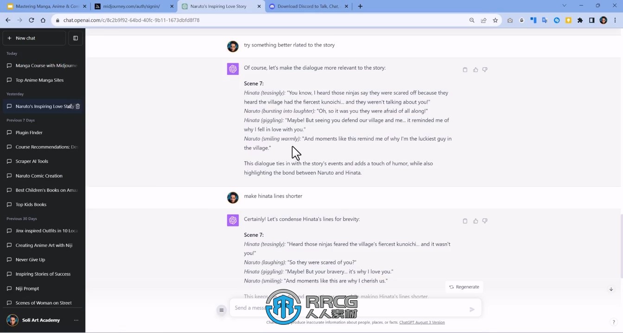Copy the condensed Hinata lines response
Screen dimensions: 623x333
click(465, 221)
